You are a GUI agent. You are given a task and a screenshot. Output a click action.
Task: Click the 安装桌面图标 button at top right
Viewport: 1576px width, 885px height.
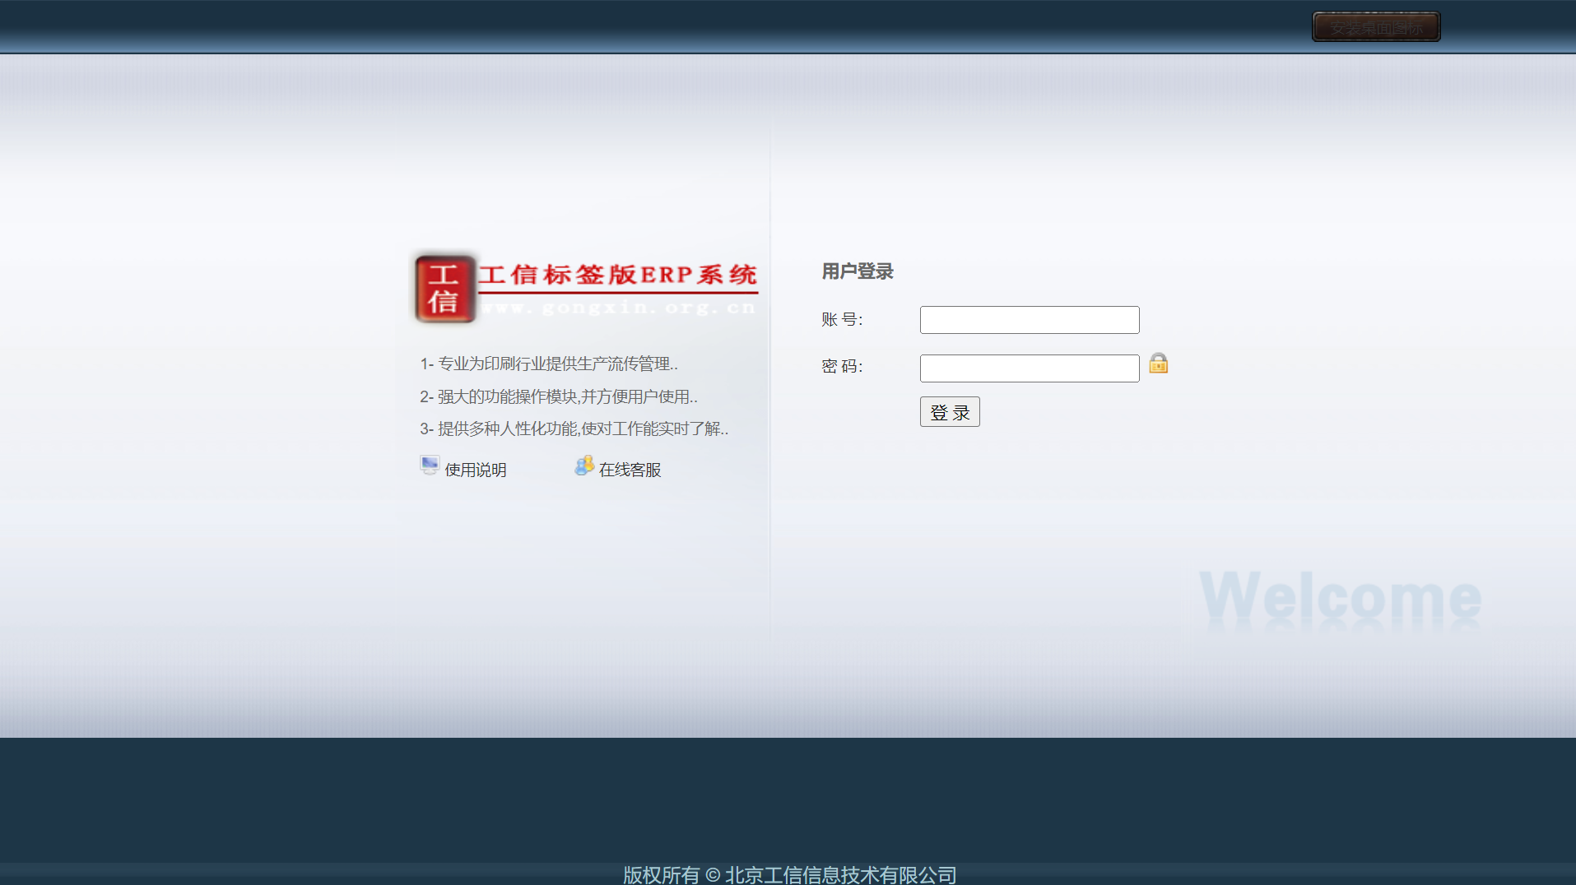[1374, 25]
